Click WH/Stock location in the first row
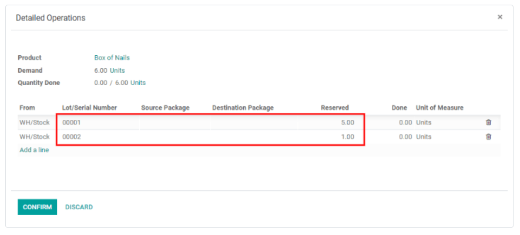The image size is (520, 235). [x=35, y=123]
